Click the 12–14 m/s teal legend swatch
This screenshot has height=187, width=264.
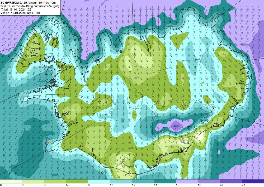coord(143,181)
